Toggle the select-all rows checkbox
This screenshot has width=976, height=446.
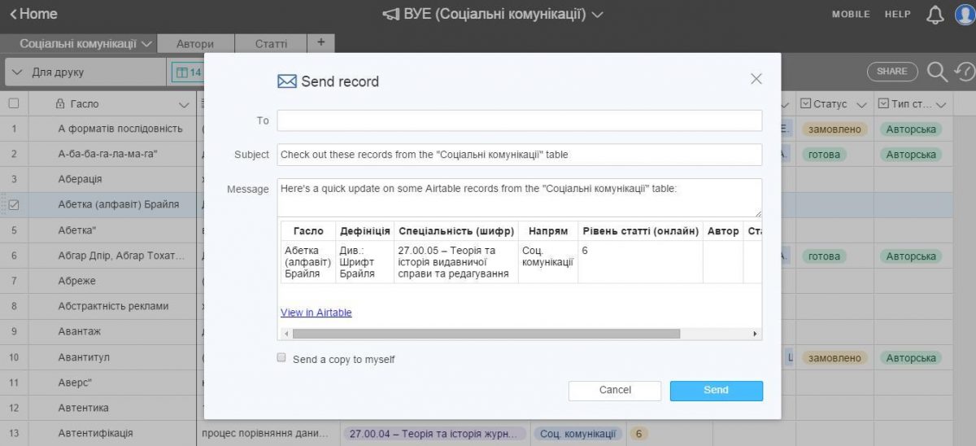coord(14,104)
